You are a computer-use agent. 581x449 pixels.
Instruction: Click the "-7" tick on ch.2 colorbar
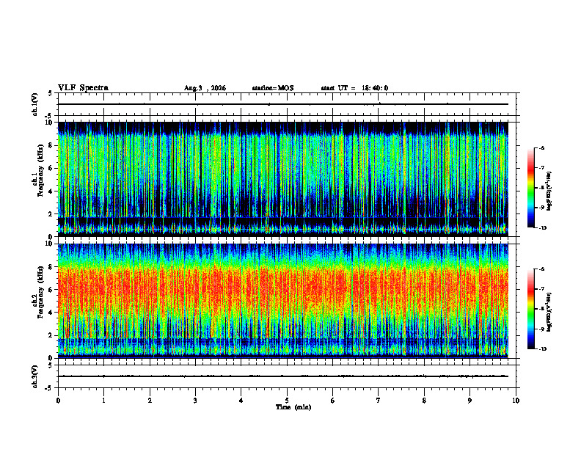[541, 289]
